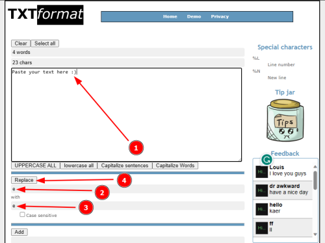
Task: Click the feedback list up scroll arrow
Action: (x=315, y=166)
